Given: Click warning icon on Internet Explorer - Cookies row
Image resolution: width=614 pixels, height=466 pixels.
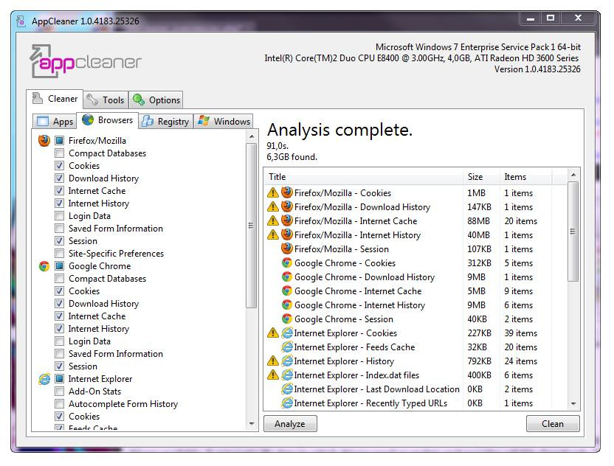Looking at the screenshot, I should click(273, 333).
